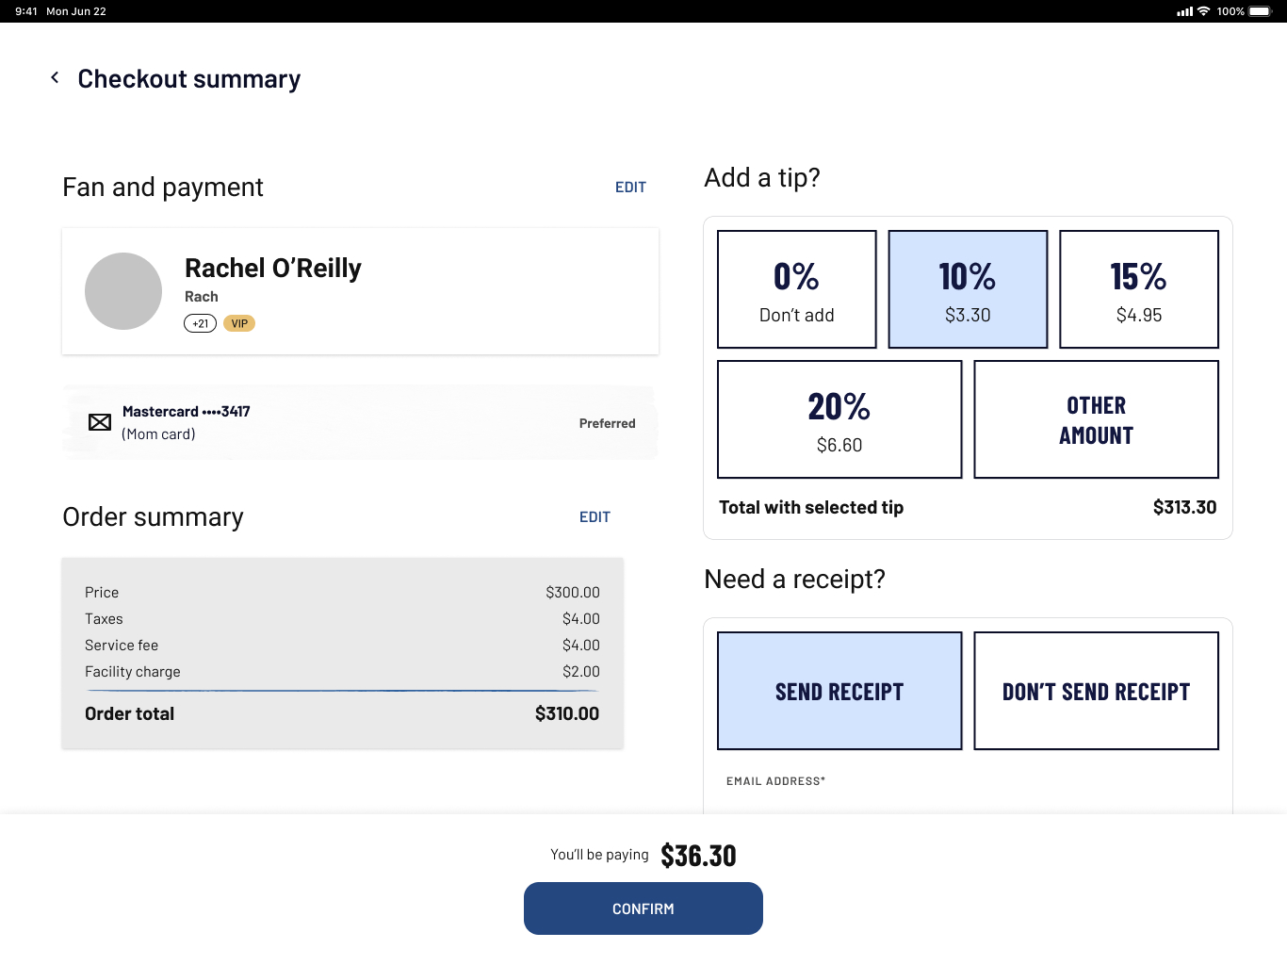Tap the back arrow beside Checkout summary
1287x965 pixels.
(55, 78)
